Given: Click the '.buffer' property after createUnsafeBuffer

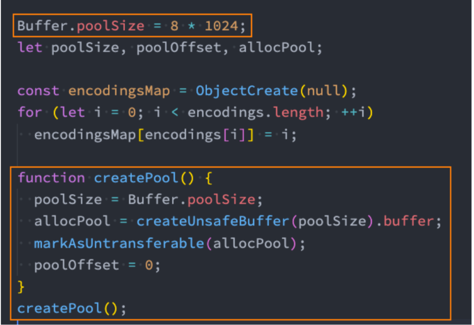Looking at the screenshot, I should pos(409,221).
